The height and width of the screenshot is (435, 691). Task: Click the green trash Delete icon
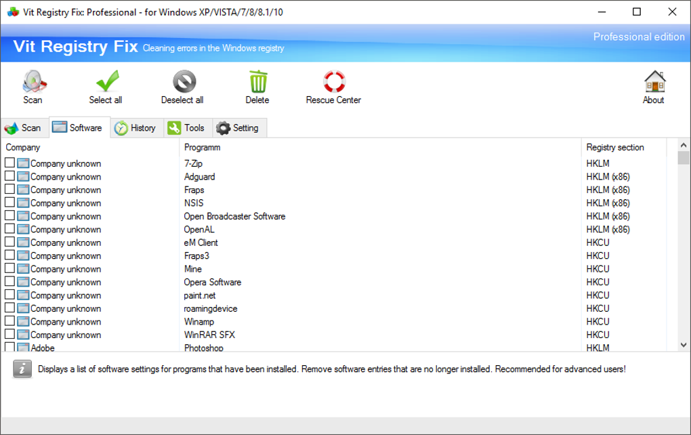pos(258,81)
